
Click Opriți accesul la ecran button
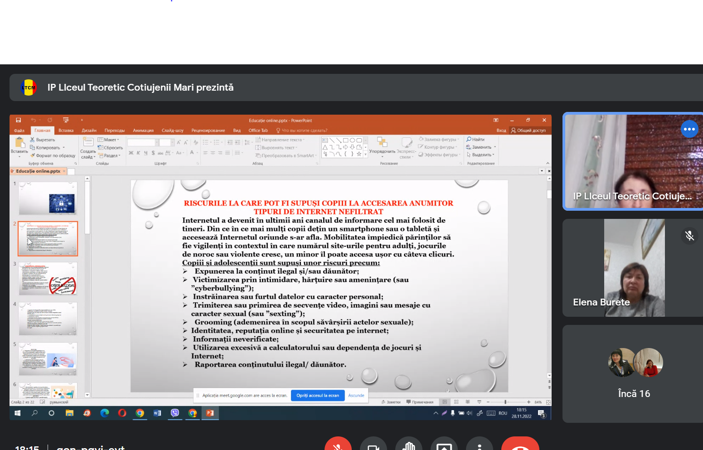(318, 396)
